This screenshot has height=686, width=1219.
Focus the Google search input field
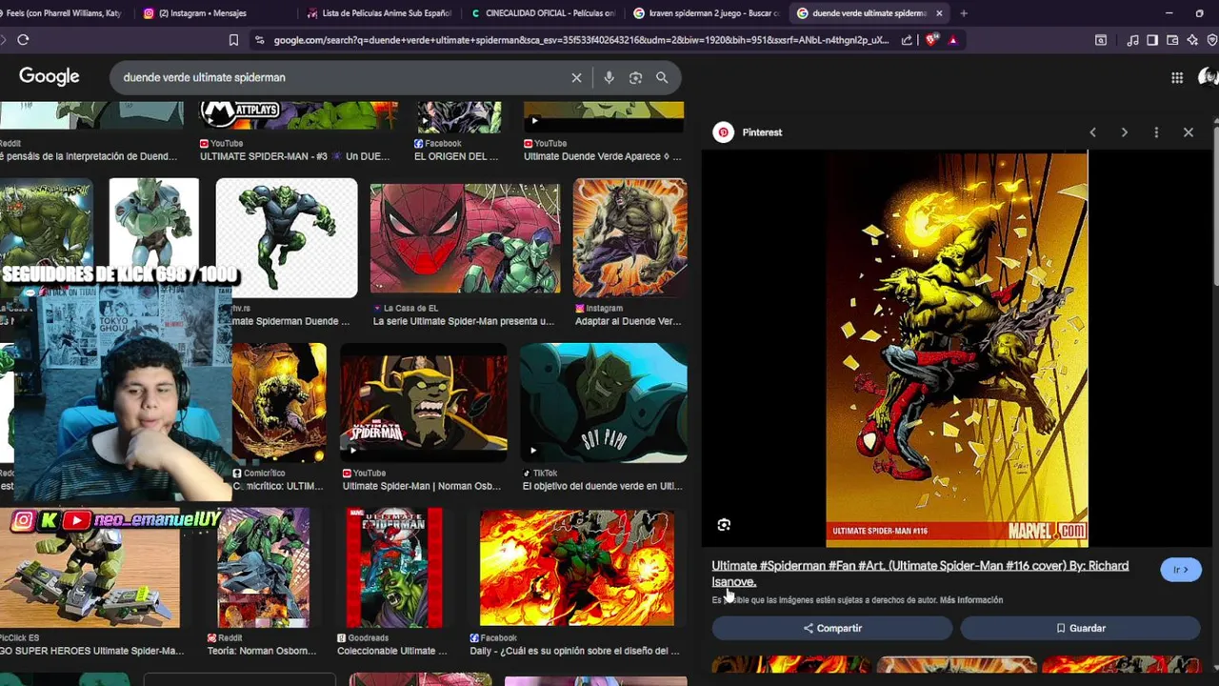343,77
